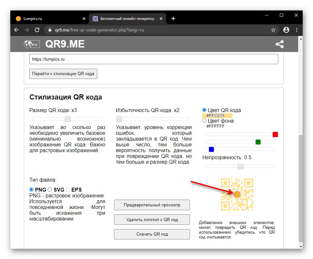The width and height of the screenshot is (313, 259).
Task: Click the Стилизация QR кода heading
Action: tap(66, 97)
